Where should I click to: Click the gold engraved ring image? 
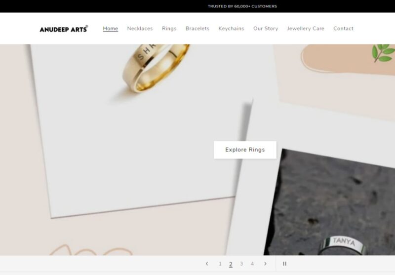point(155,67)
